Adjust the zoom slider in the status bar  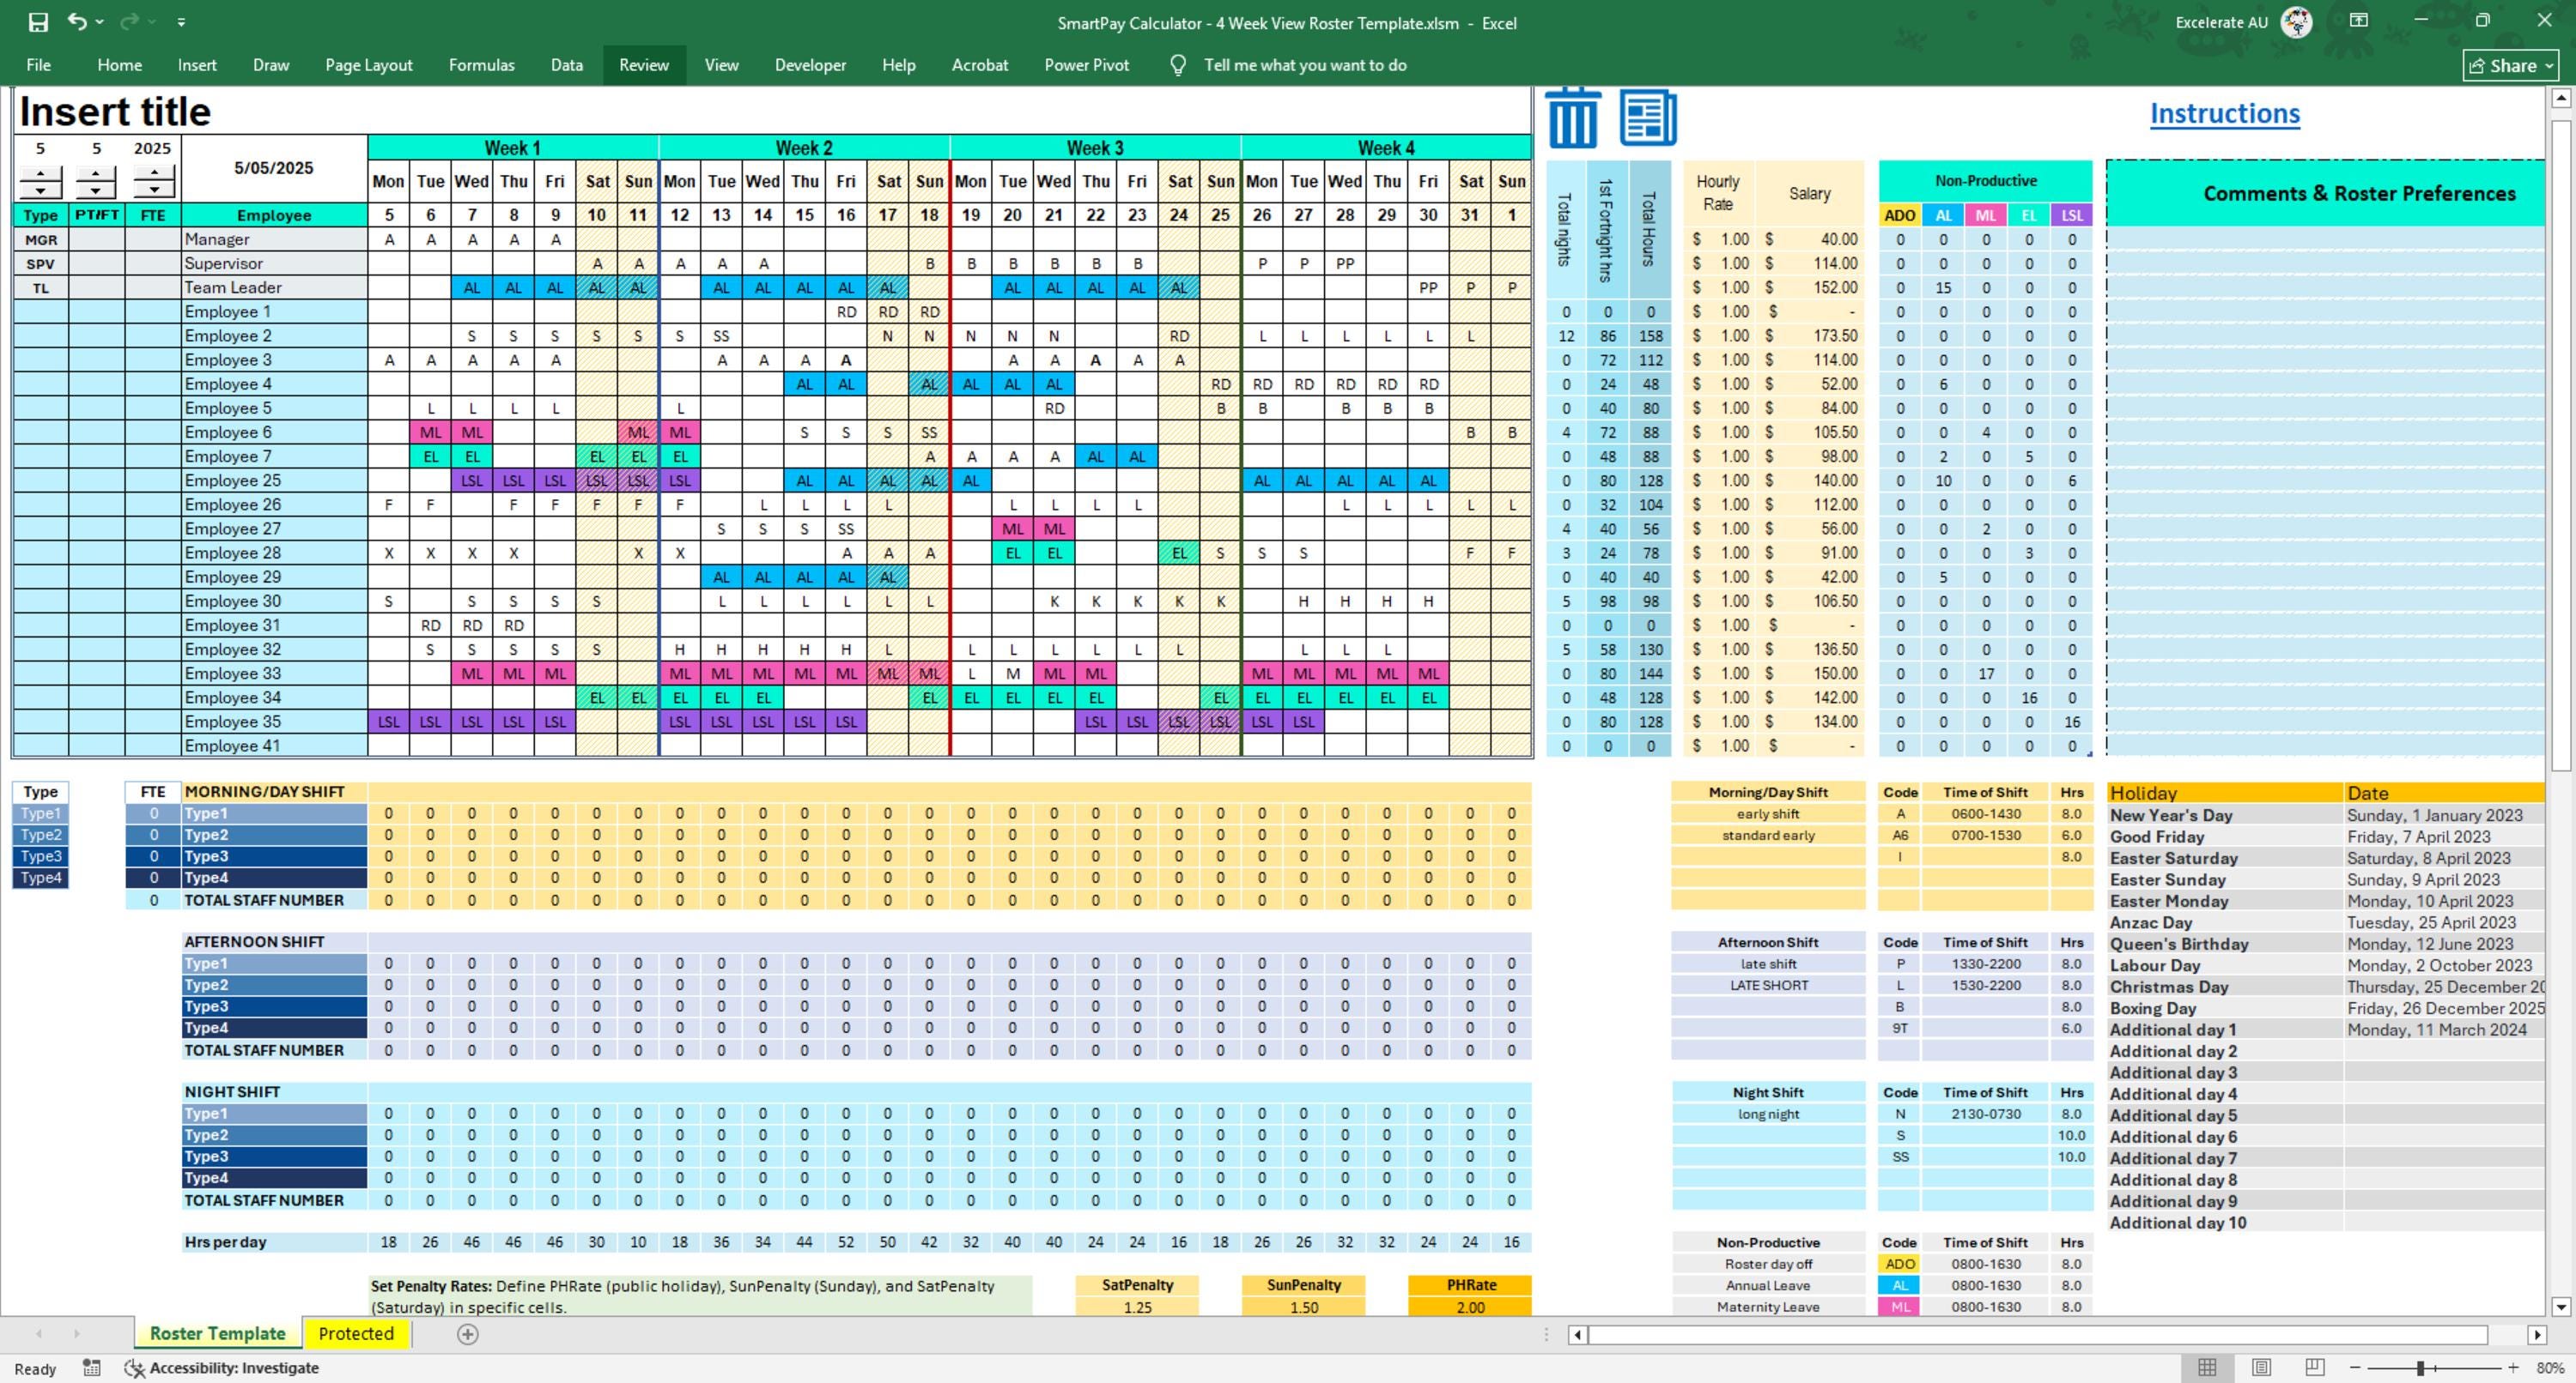[x=2420, y=1368]
